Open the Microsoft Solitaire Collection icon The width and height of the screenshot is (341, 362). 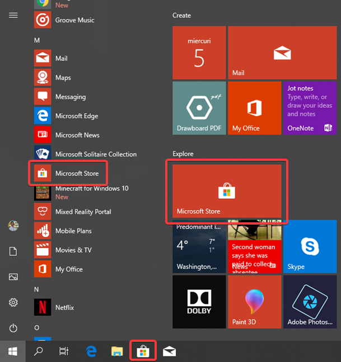[x=43, y=154]
